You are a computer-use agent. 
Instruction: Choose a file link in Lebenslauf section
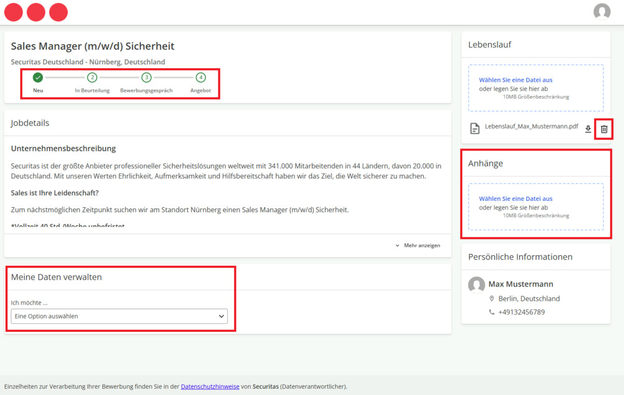click(x=515, y=80)
